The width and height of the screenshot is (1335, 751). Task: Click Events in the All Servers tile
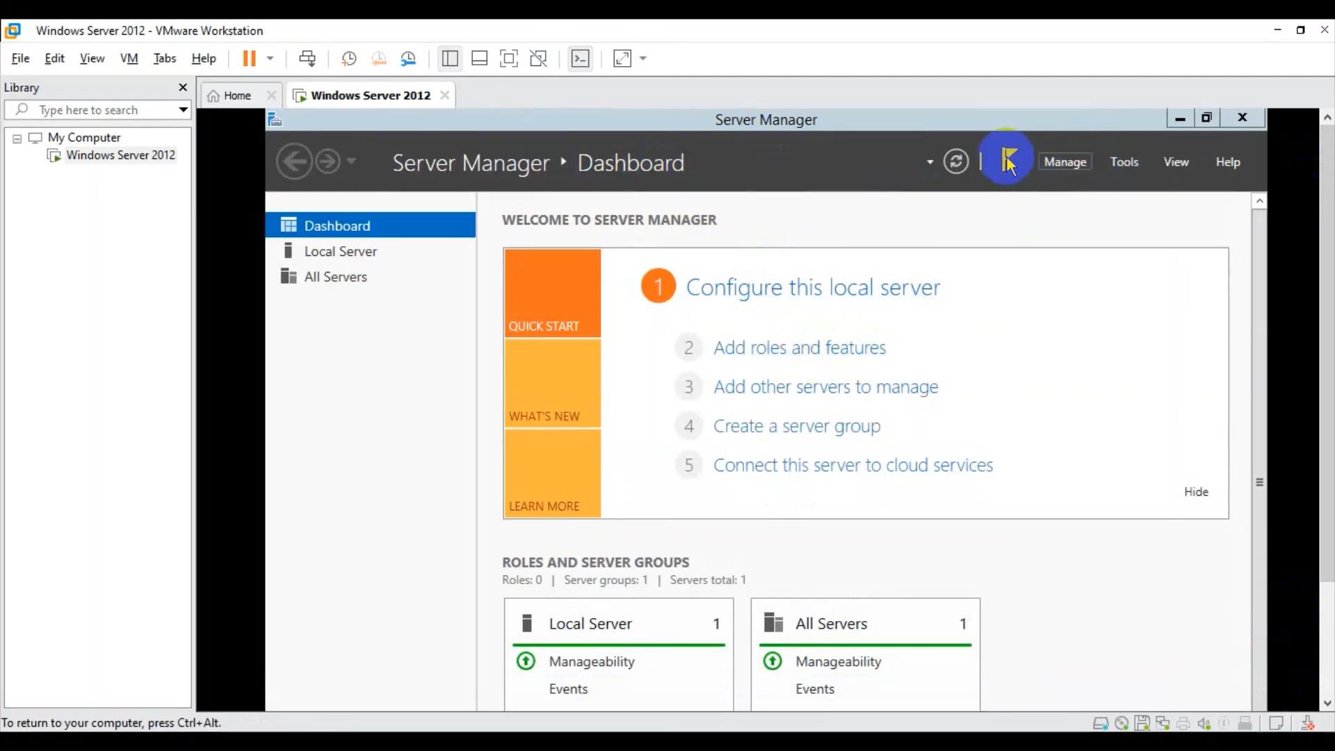click(x=815, y=689)
